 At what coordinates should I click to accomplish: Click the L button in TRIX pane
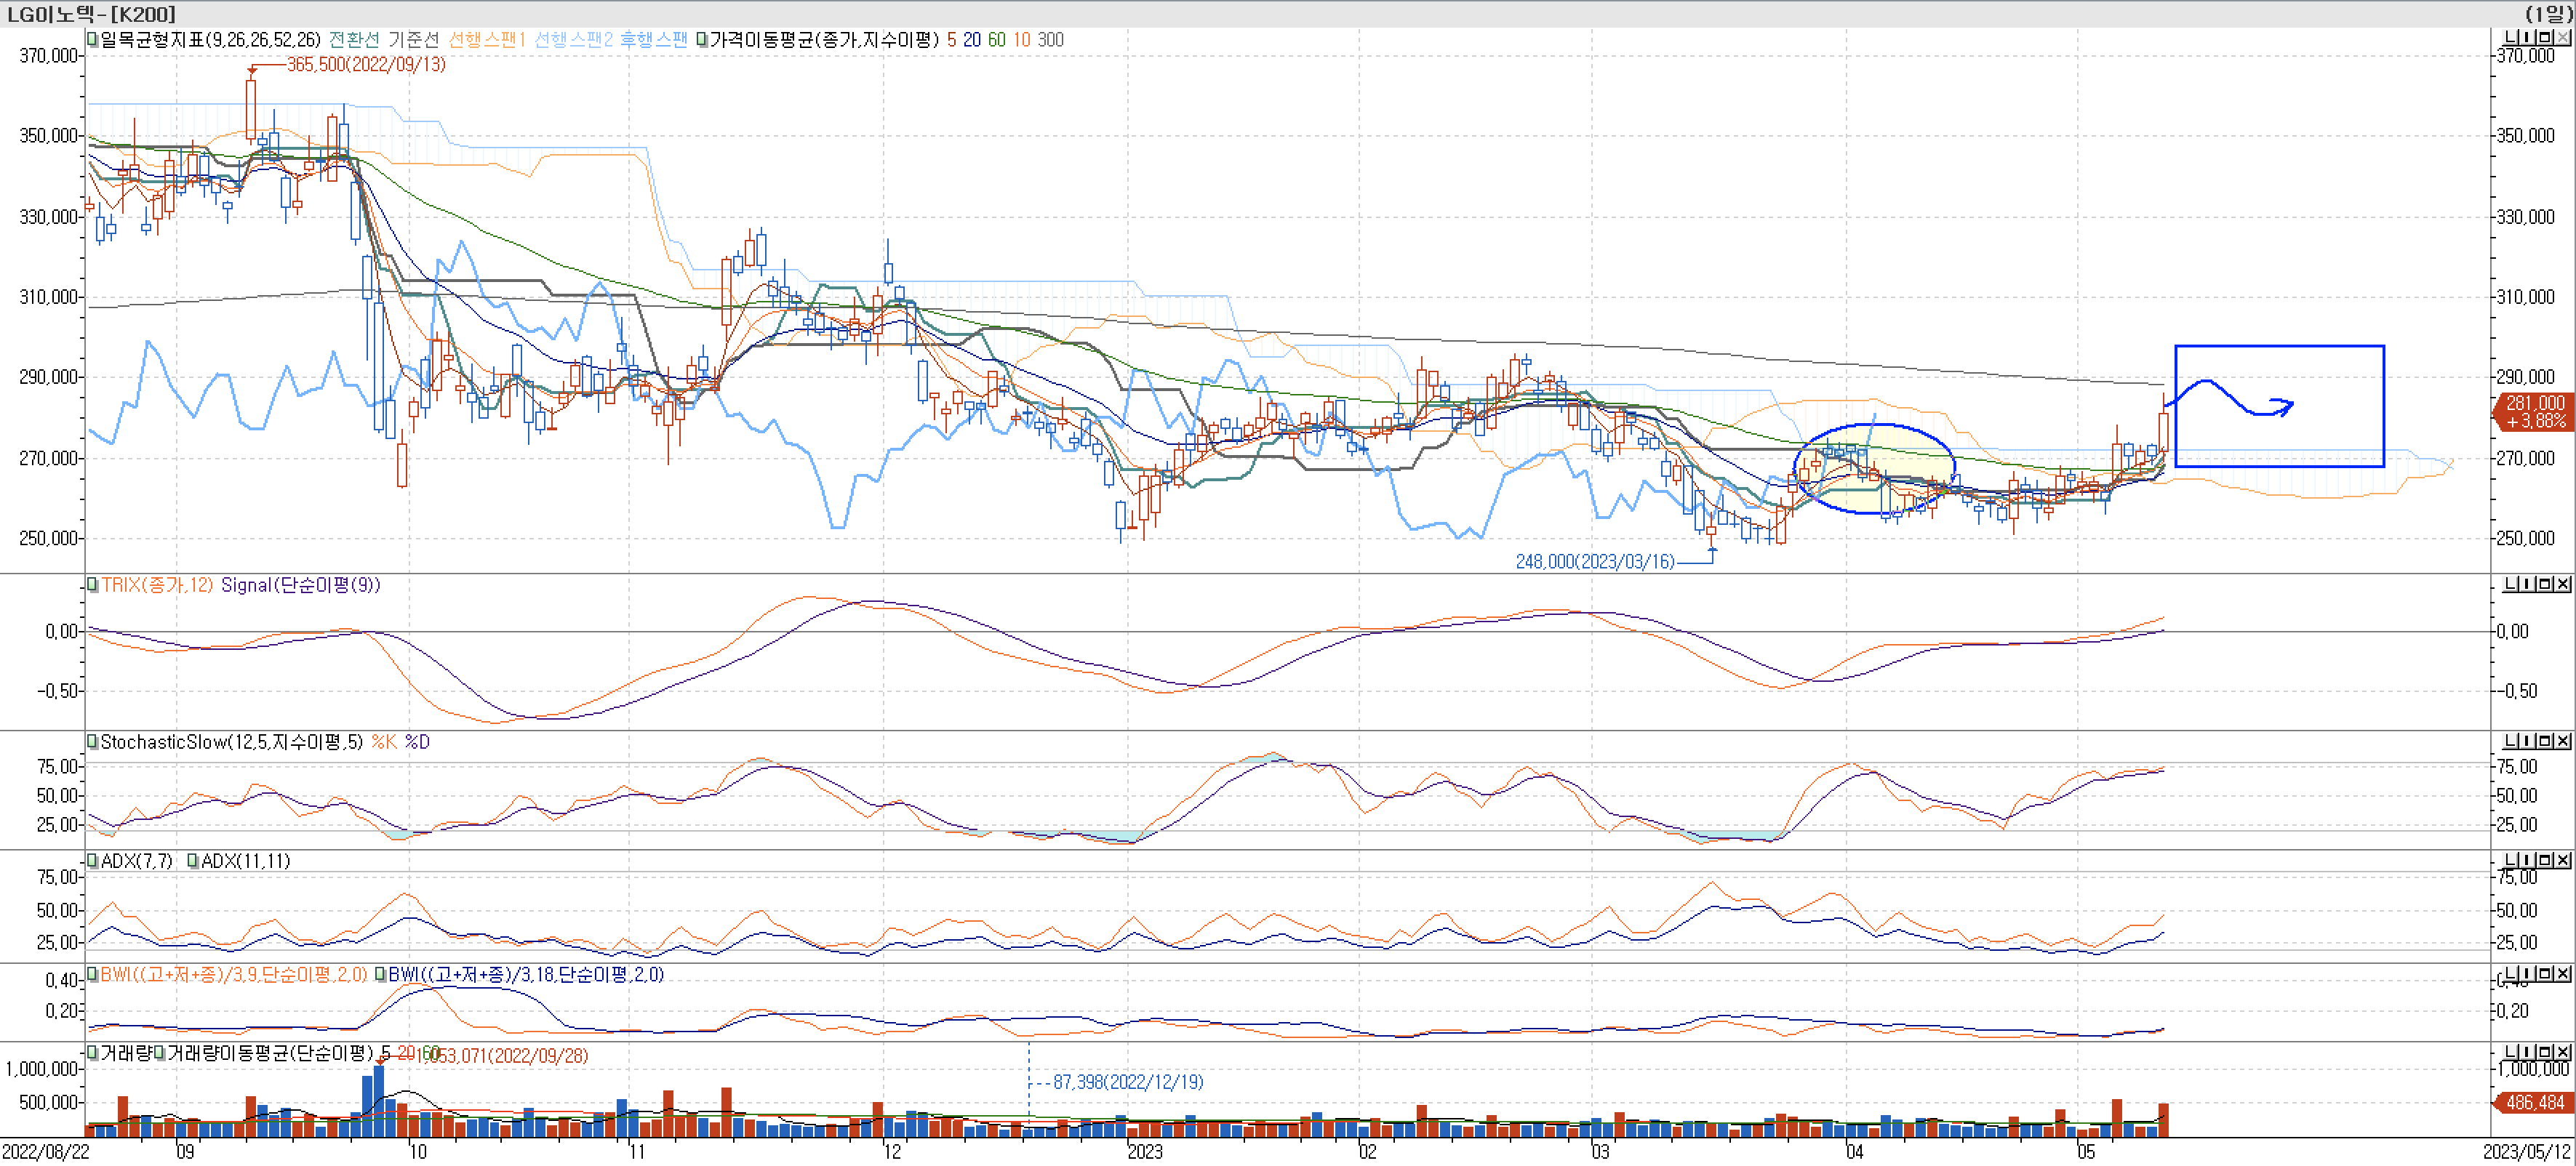point(2511,584)
